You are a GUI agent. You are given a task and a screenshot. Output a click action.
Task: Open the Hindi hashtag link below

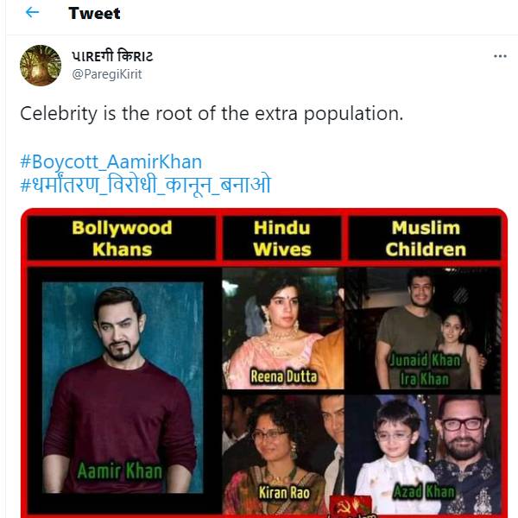point(145,185)
